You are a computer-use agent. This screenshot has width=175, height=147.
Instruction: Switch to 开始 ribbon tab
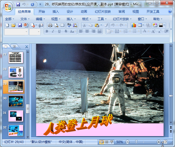42,11
